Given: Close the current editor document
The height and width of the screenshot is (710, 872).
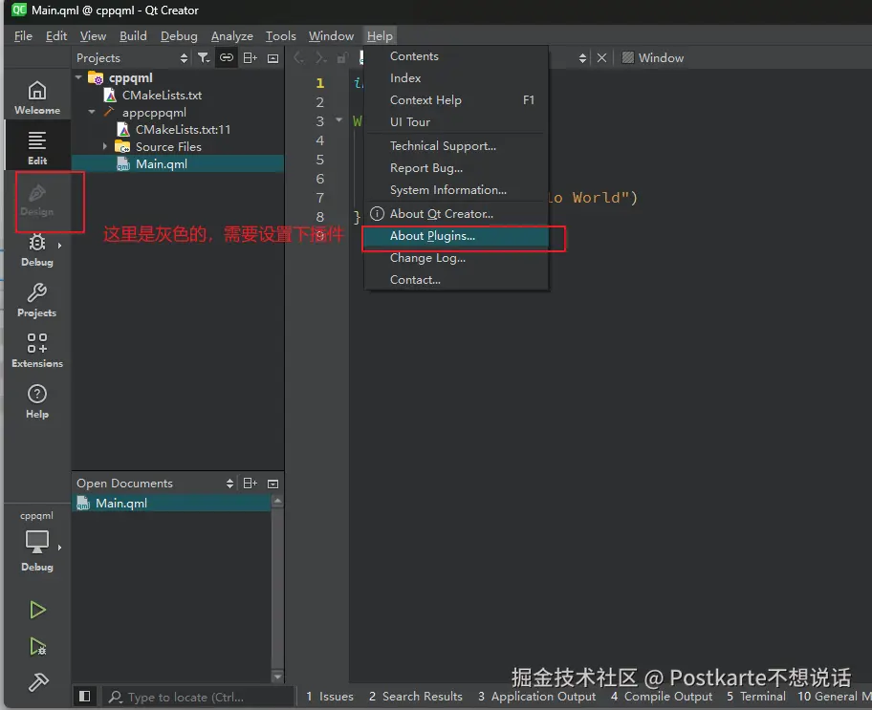Looking at the screenshot, I should 601,58.
